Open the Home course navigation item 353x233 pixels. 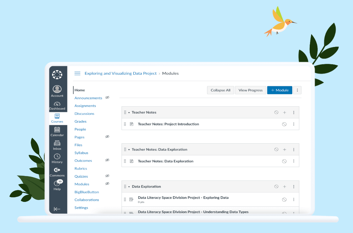(80, 90)
